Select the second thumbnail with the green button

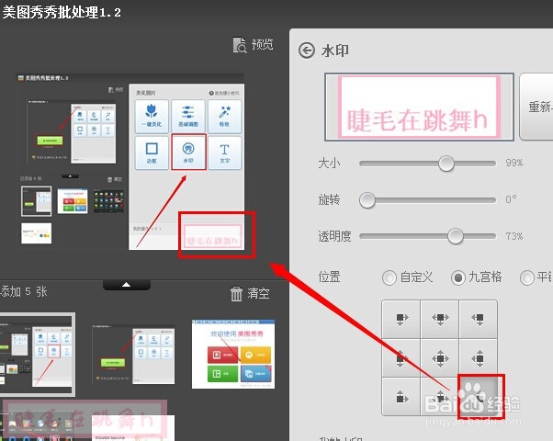pyautogui.click(x=134, y=355)
